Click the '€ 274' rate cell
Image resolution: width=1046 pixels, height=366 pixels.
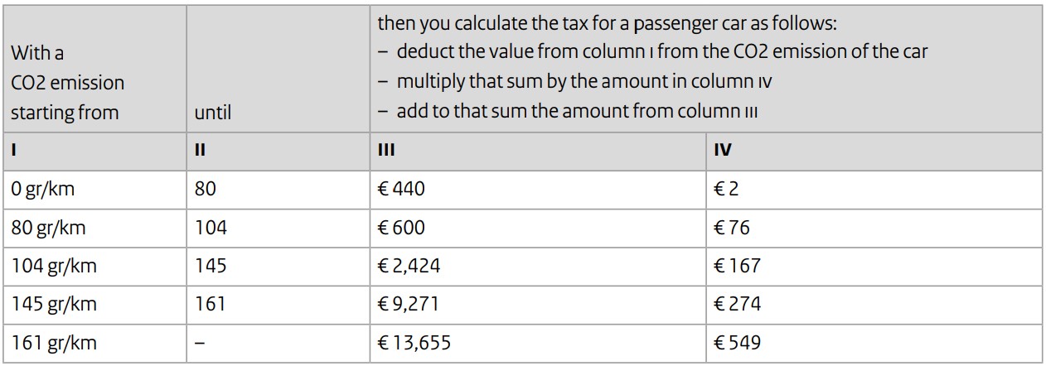874,304
